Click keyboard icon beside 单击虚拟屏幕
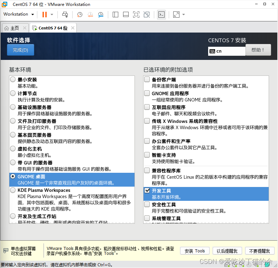 pyautogui.click(x=6, y=251)
